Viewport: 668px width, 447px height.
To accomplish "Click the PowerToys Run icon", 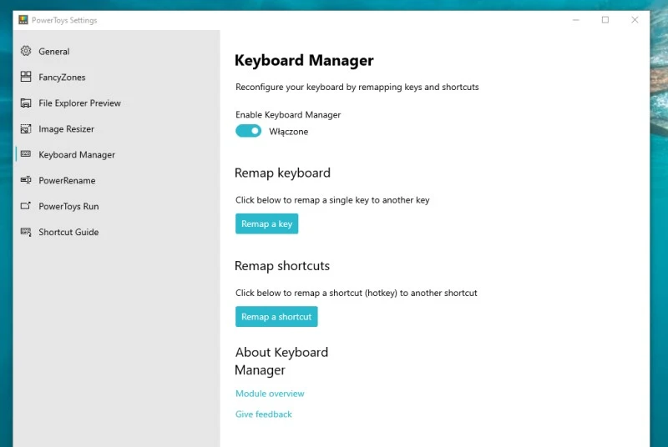I will click(25, 206).
